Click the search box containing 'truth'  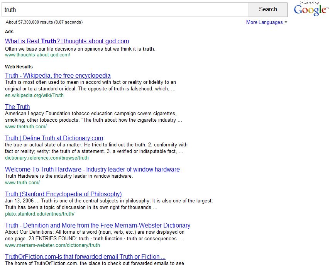[125, 10]
